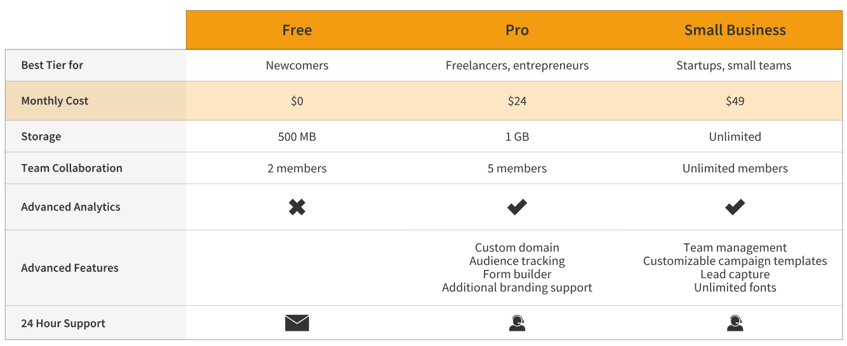Click the $0 Free price cell
The image size is (847, 346).
[x=297, y=101]
